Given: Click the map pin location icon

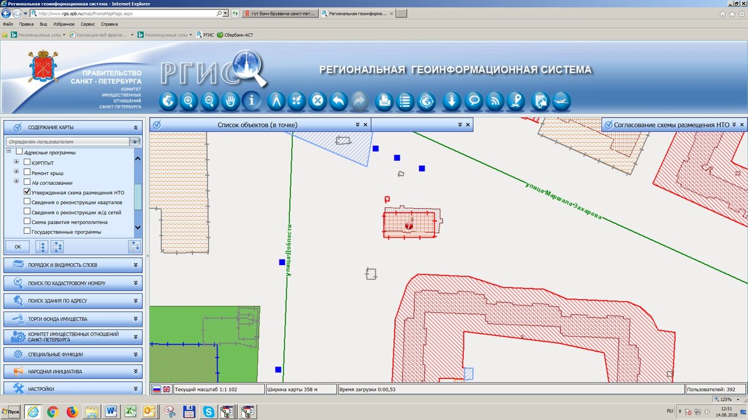Looking at the screenshot, I should click(x=515, y=100).
